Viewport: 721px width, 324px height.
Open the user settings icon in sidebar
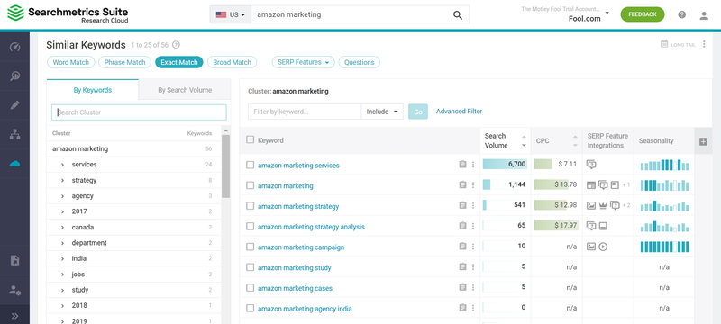(x=14, y=290)
